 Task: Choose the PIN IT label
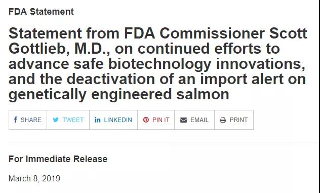(161, 120)
